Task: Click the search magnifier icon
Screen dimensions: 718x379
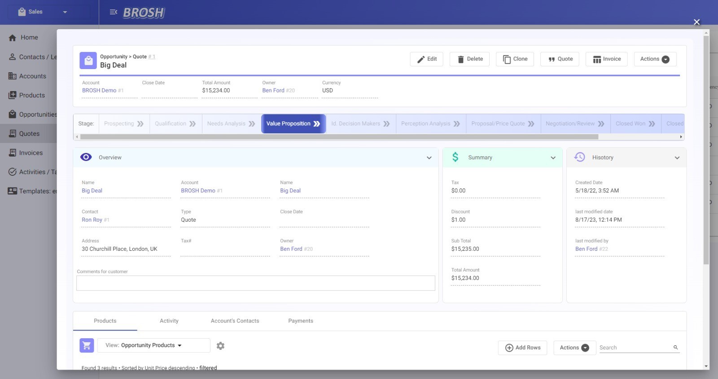Action: click(675, 348)
